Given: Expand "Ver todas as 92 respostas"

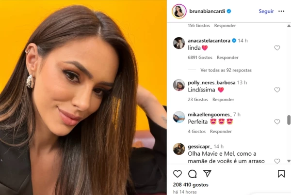Looking at the screenshot, I should (226, 70).
